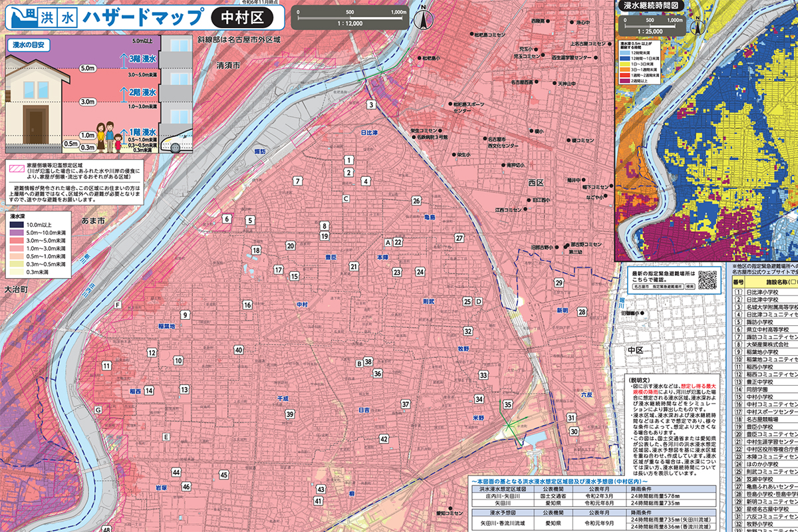Select shelter marker 35 on the map
798x532 pixels.
pyautogui.click(x=507, y=404)
